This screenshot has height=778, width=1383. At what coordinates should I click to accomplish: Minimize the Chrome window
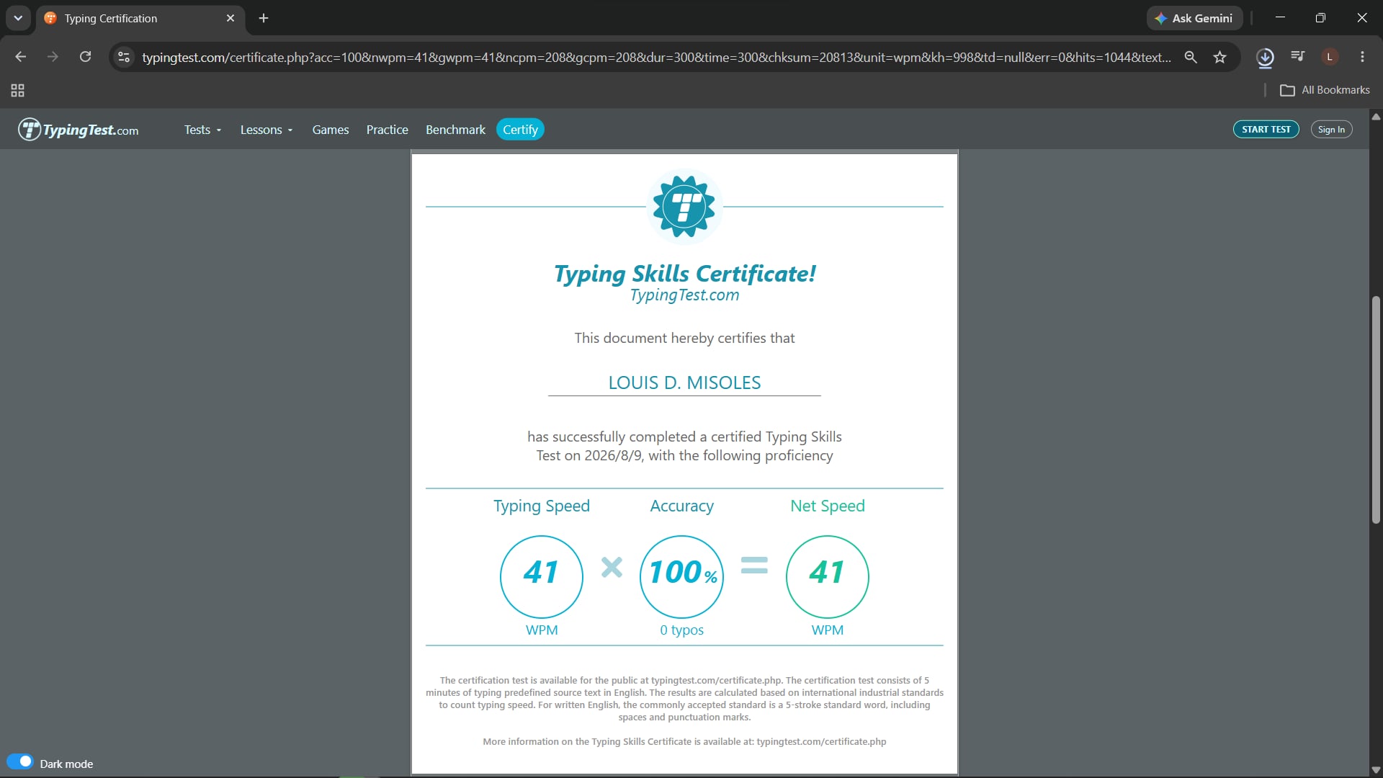click(x=1280, y=18)
